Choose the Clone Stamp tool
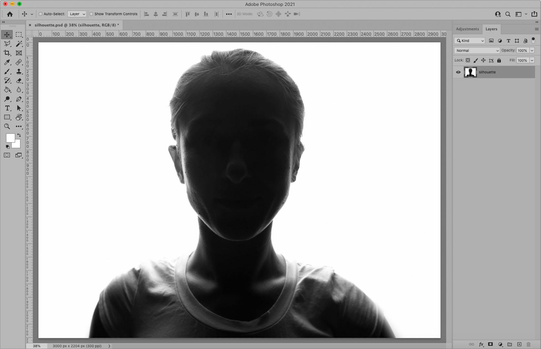 (19, 71)
